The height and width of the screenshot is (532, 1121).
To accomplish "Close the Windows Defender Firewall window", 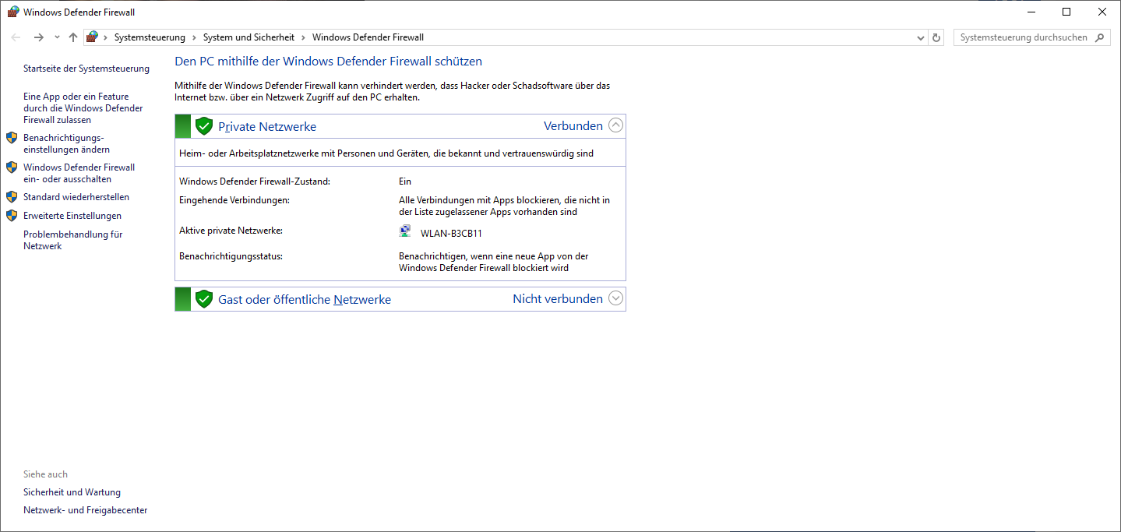I will (x=1102, y=12).
